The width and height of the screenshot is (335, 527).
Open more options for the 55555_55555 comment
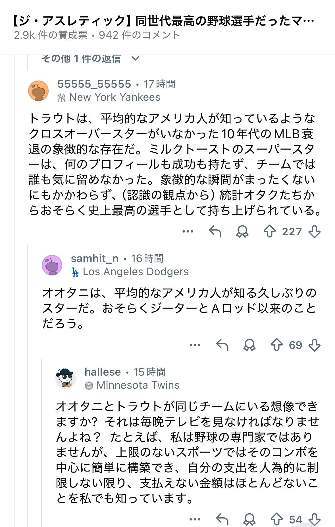(x=188, y=232)
